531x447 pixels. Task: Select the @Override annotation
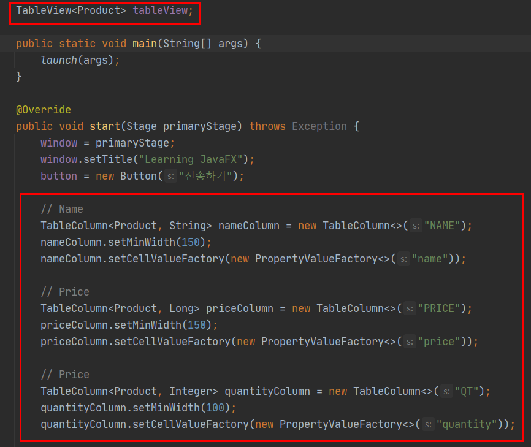pos(44,110)
